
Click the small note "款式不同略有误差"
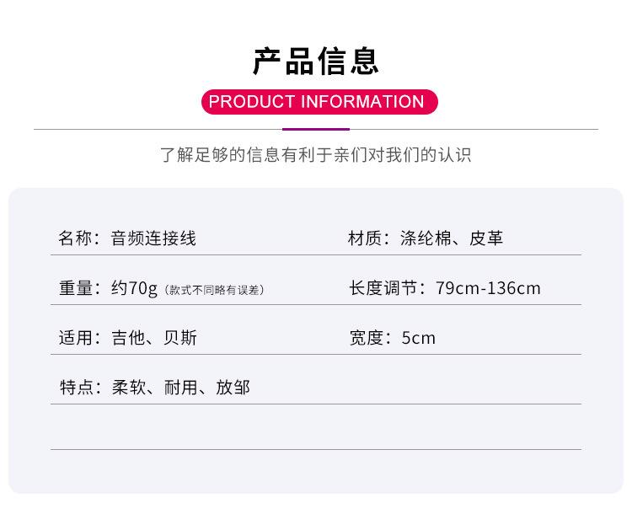click(x=214, y=290)
